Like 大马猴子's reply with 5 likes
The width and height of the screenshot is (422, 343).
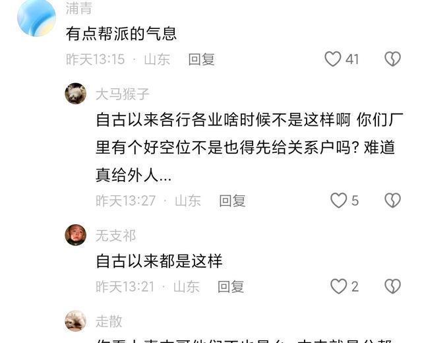338,201
